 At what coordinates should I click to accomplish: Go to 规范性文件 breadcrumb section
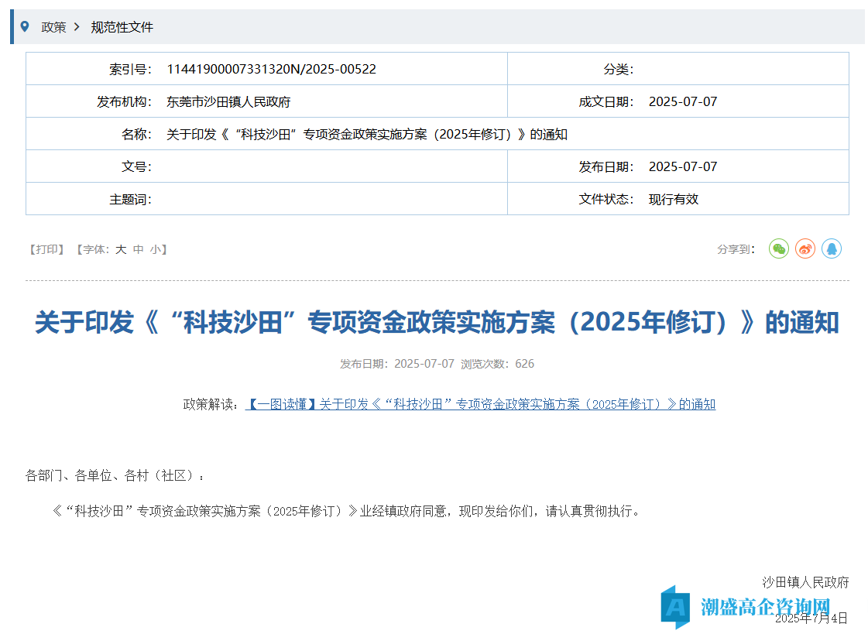pyautogui.click(x=122, y=27)
